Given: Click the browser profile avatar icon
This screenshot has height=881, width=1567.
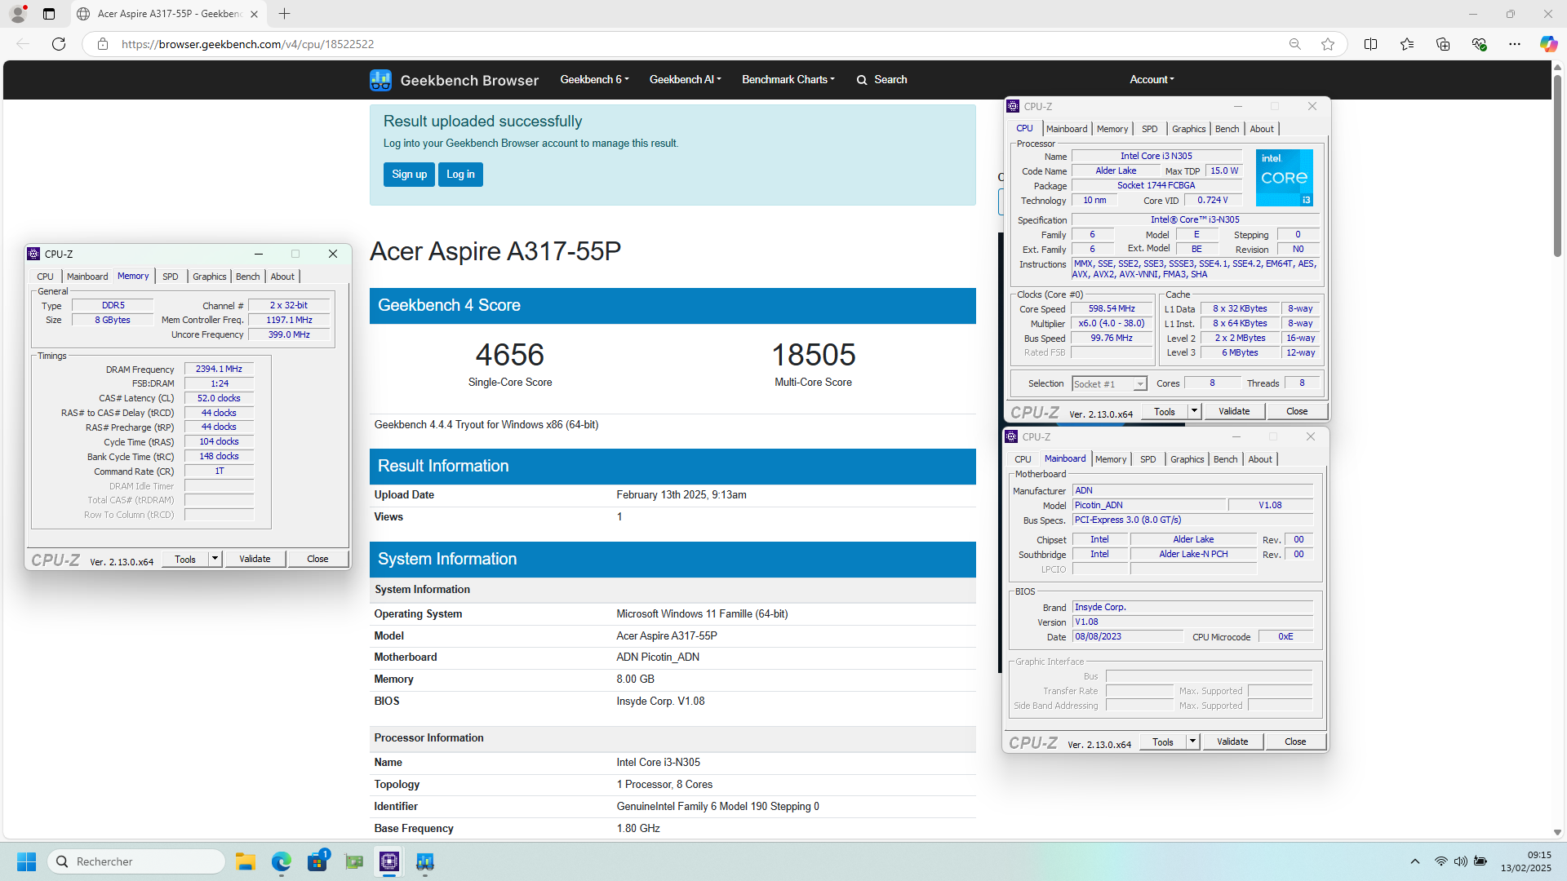Looking at the screenshot, I should [x=18, y=14].
